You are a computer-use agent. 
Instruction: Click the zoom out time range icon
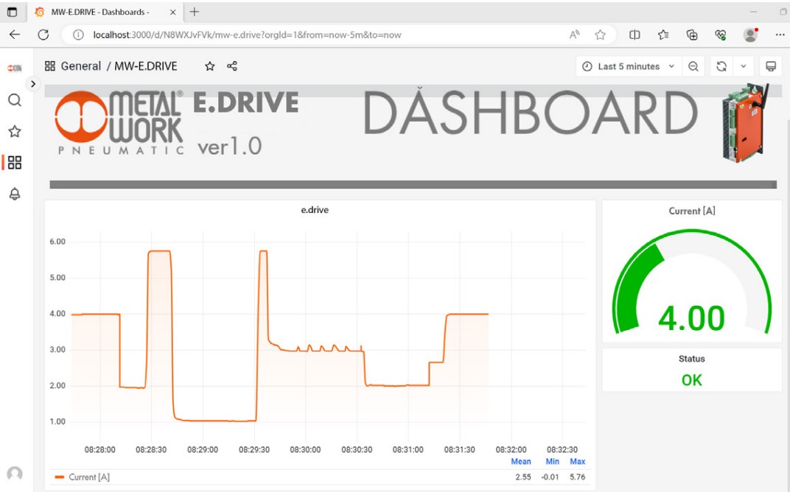click(x=693, y=66)
